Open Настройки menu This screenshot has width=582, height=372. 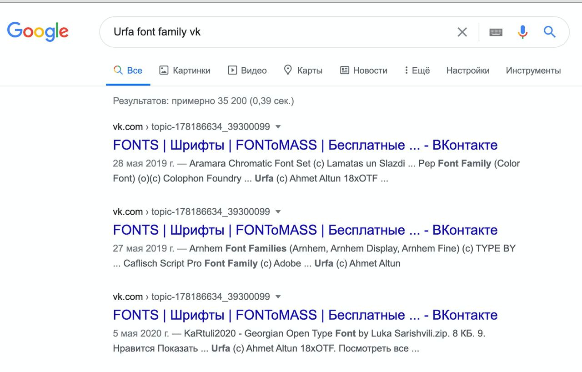click(x=468, y=70)
